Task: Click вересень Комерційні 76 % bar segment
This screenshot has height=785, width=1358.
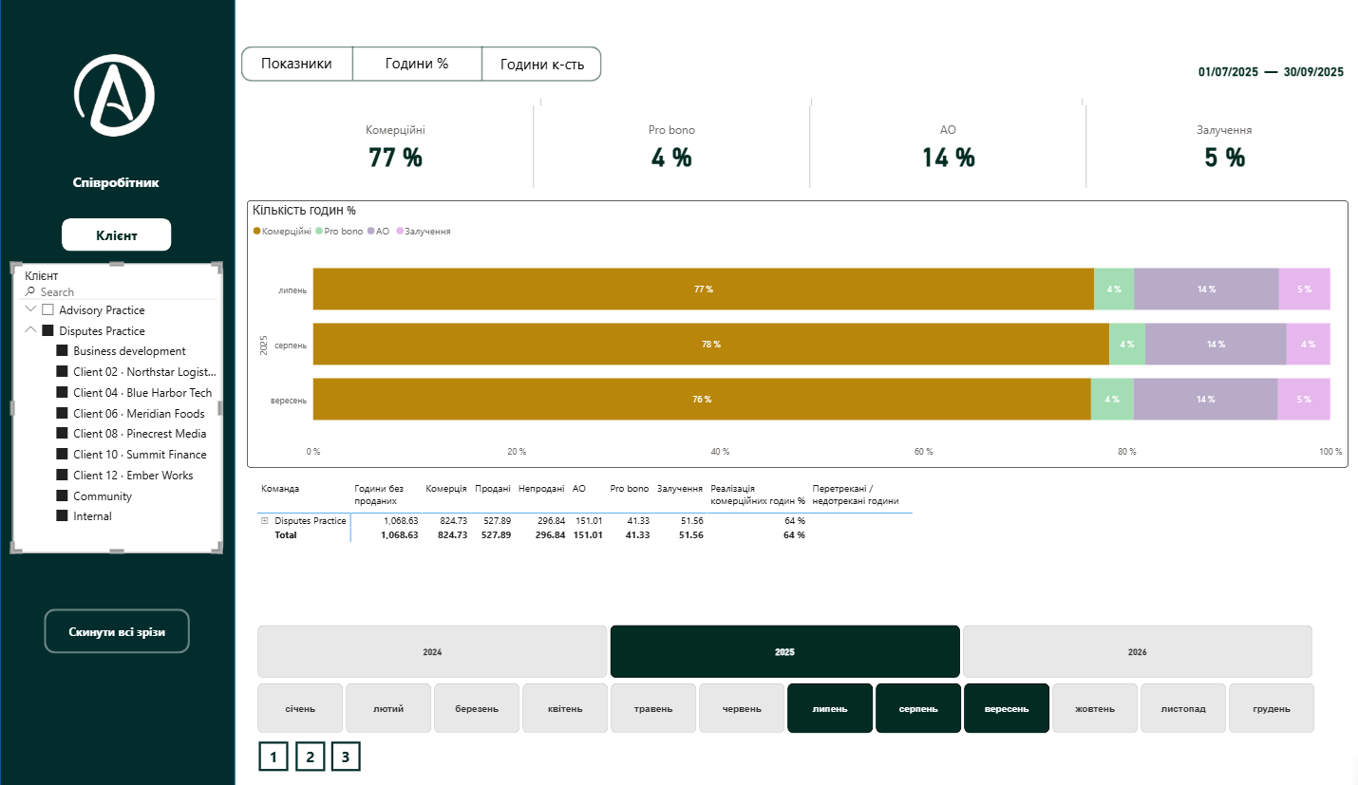Action: pyautogui.click(x=702, y=400)
